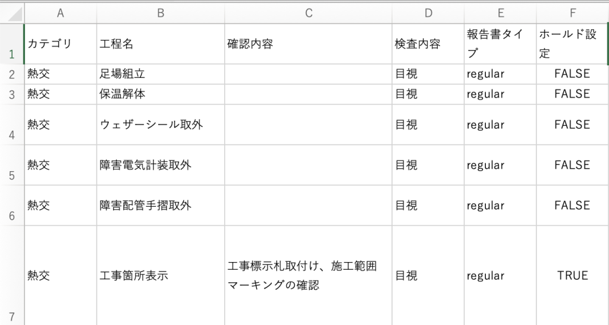Select the cell containing 足場組立
The width and height of the screenshot is (609, 325).
pyautogui.click(x=161, y=74)
